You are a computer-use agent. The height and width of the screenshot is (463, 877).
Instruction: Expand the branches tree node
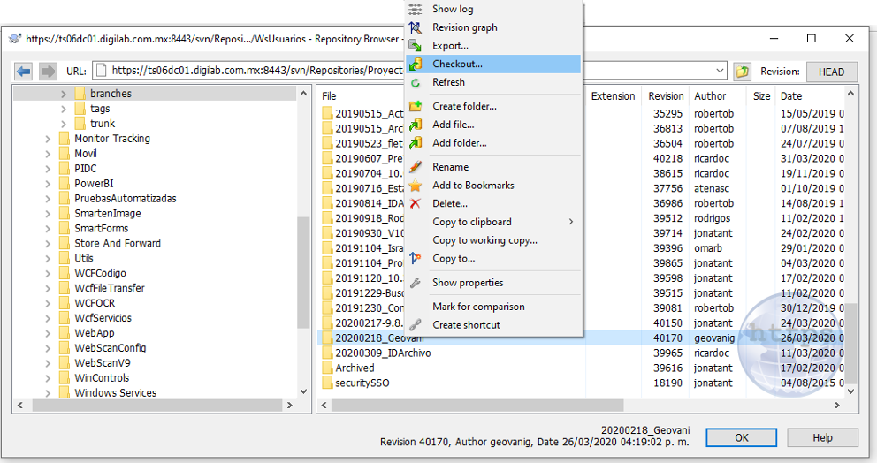pyautogui.click(x=64, y=94)
